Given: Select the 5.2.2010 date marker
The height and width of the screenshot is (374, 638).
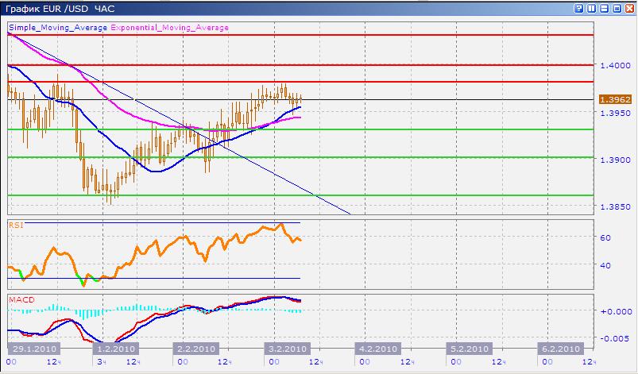Looking at the screenshot, I should 470,349.
